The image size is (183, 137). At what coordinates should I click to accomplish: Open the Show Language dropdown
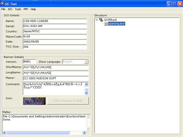click(x=86, y=62)
